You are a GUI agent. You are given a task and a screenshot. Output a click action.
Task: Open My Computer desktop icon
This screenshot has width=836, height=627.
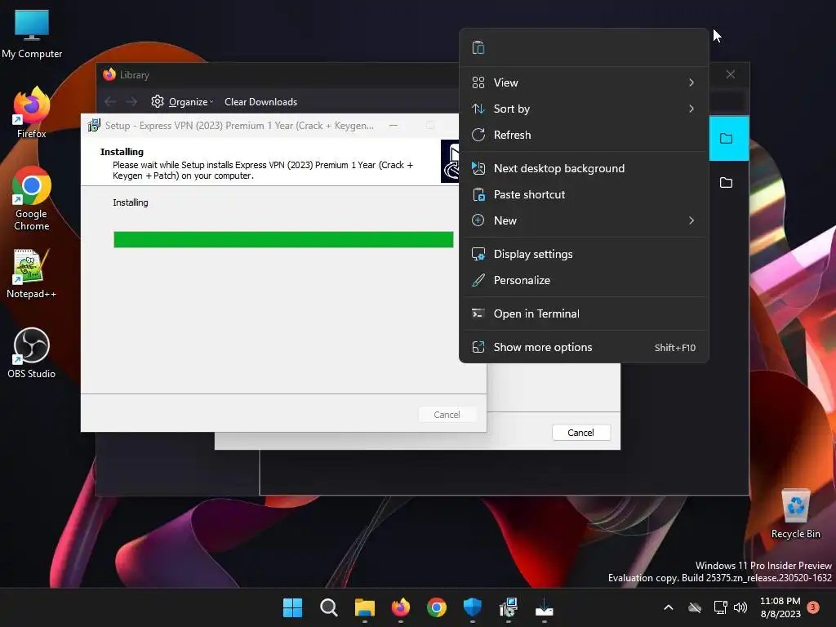[x=32, y=34]
